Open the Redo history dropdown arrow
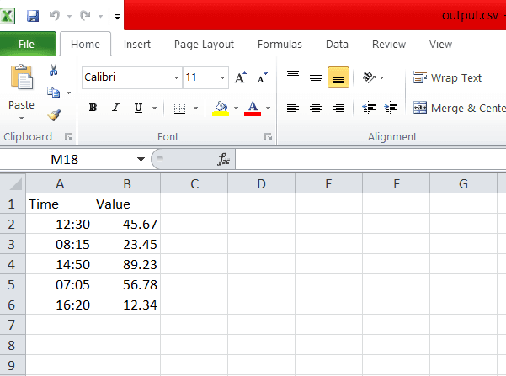 point(100,16)
